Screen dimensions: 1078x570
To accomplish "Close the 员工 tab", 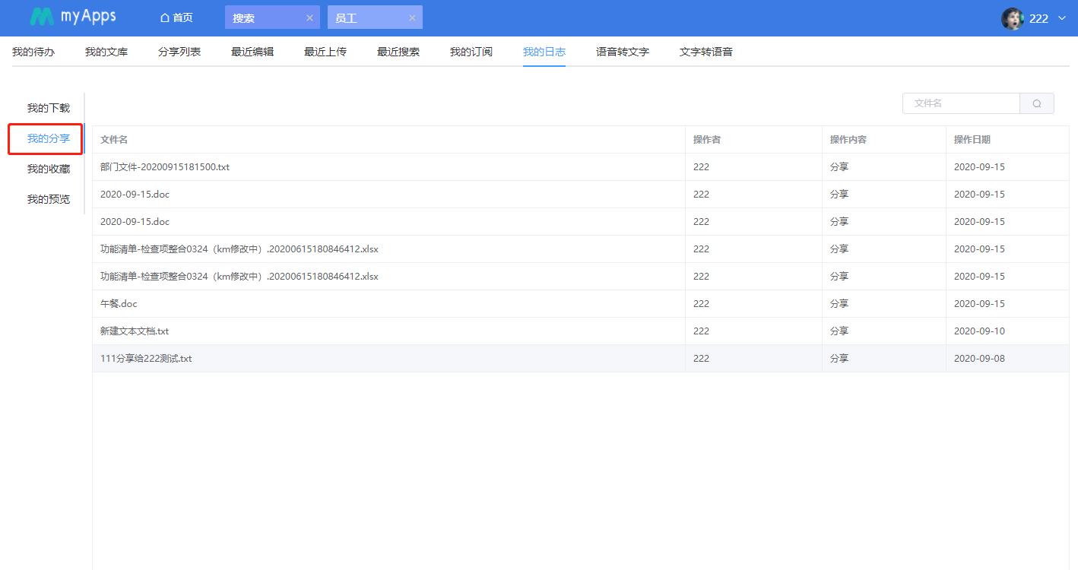I will pos(412,18).
